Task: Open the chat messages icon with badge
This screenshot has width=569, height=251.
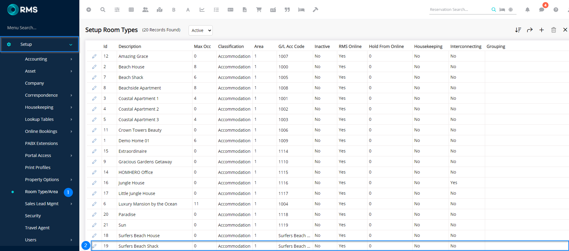Action: pos(542,10)
